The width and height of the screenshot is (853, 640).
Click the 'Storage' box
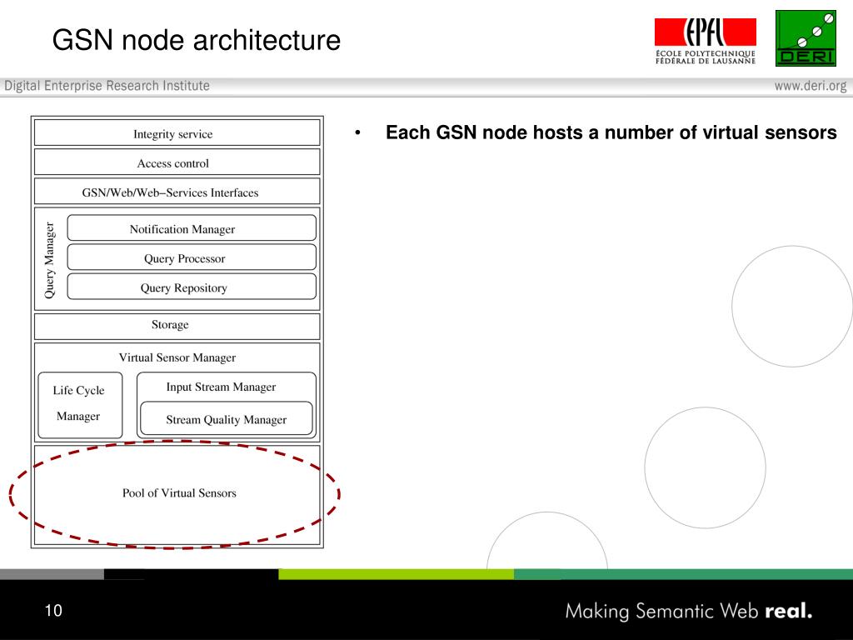click(177, 326)
